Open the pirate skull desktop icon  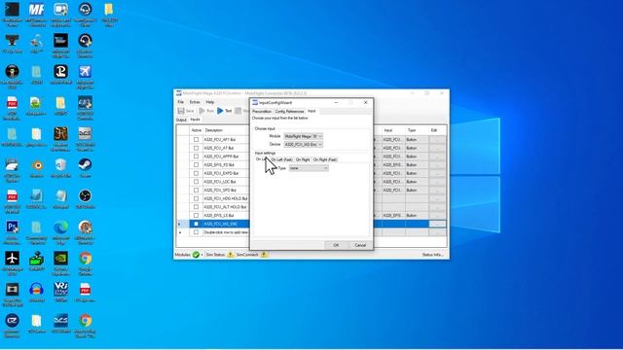[x=12, y=72]
